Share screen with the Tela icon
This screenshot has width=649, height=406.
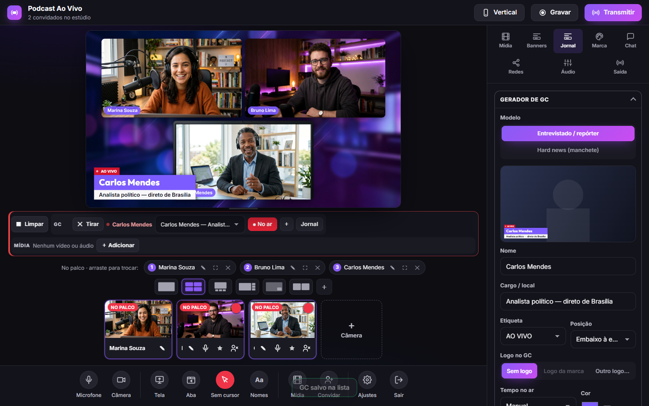[160, 380]
